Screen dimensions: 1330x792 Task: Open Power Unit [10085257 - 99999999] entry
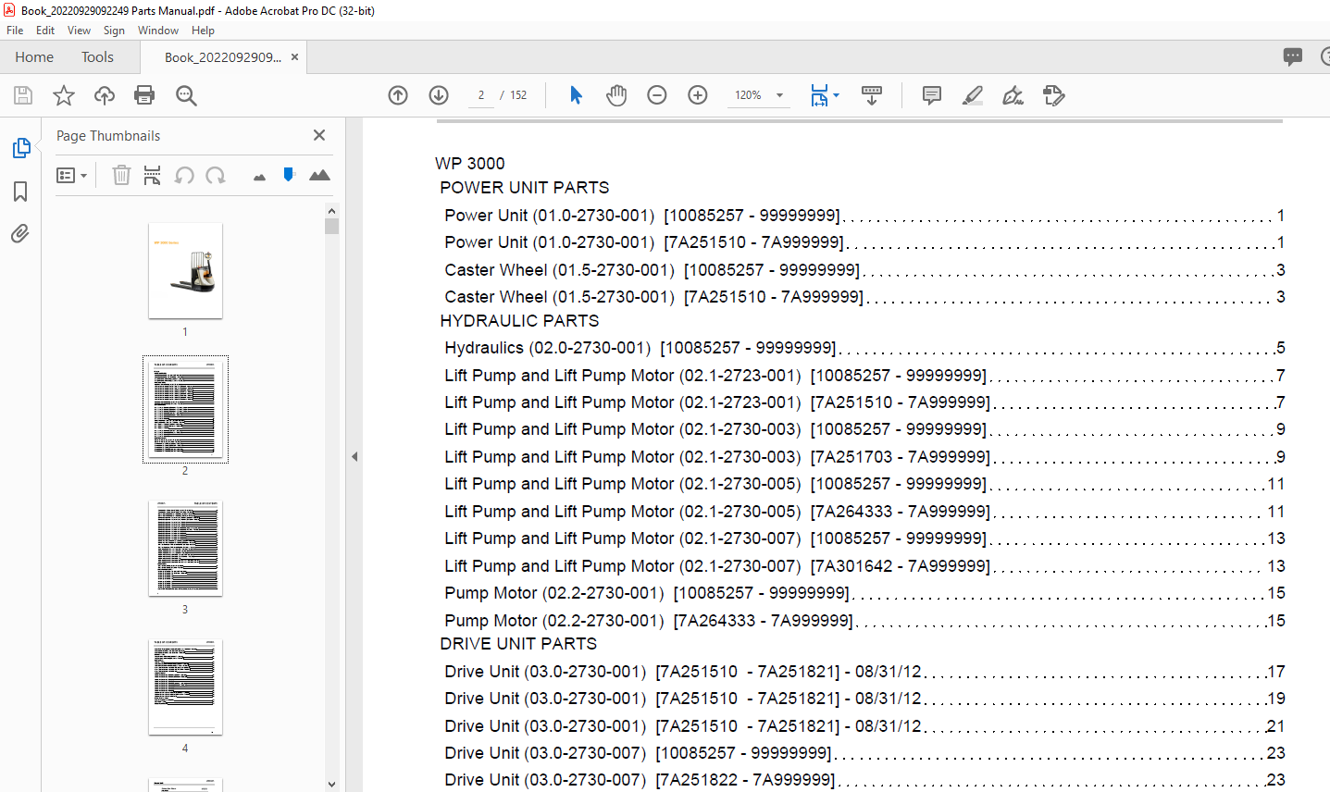pyautogui.click(x=864, y=216)
